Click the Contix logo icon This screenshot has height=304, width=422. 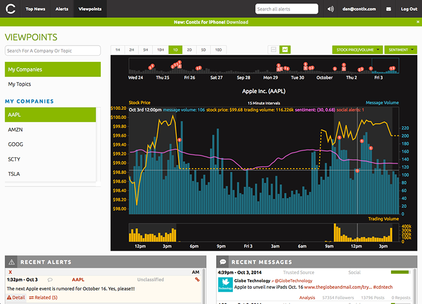click(x=10, y=9)
